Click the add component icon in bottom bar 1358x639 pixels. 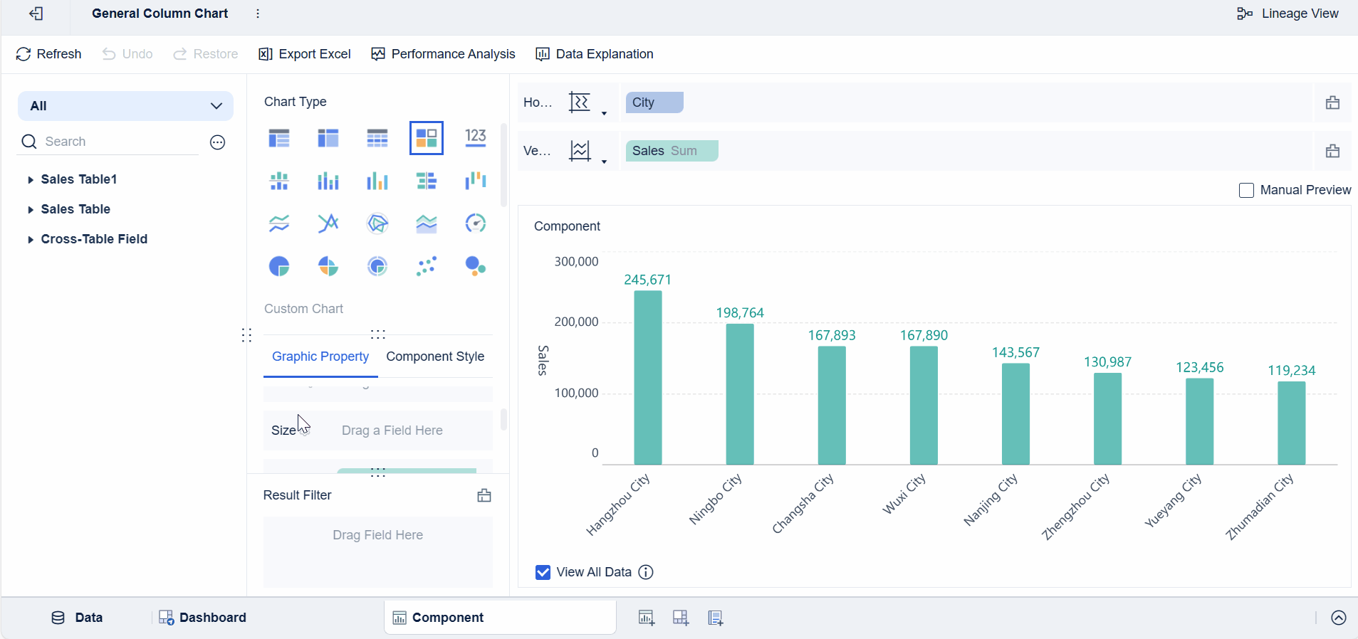pos(647,618)
